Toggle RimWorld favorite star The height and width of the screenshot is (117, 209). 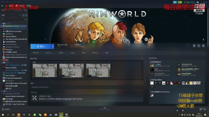(203, 46)
